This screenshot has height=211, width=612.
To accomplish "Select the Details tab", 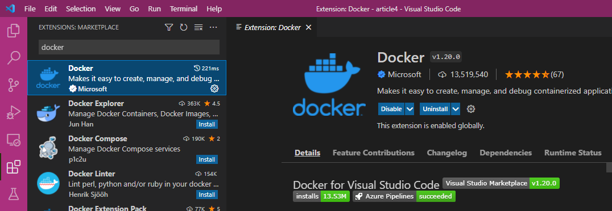I will tap(308, 153).
